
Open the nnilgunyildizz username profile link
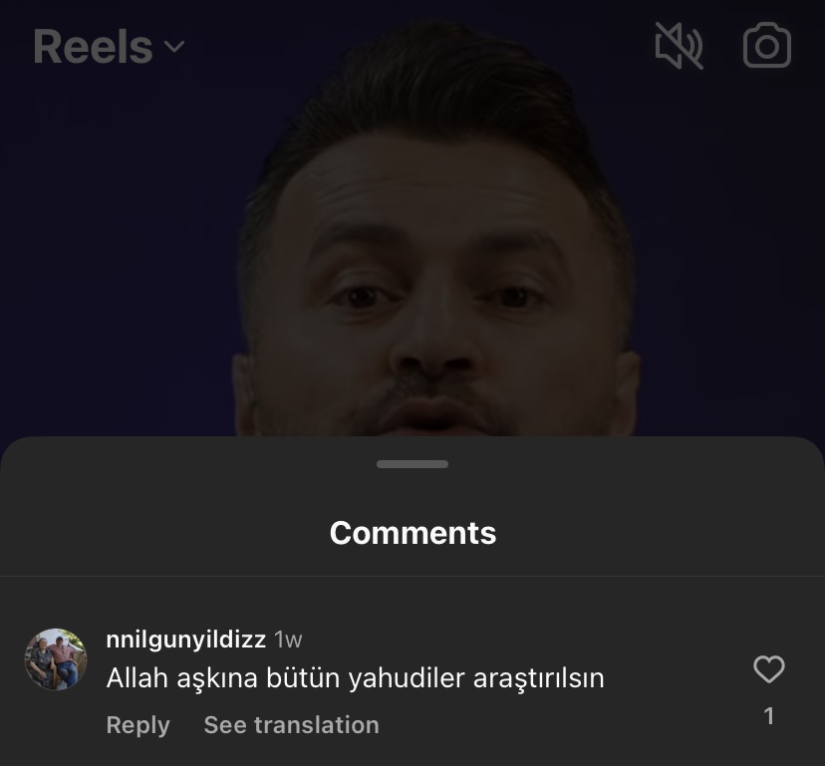185,639
